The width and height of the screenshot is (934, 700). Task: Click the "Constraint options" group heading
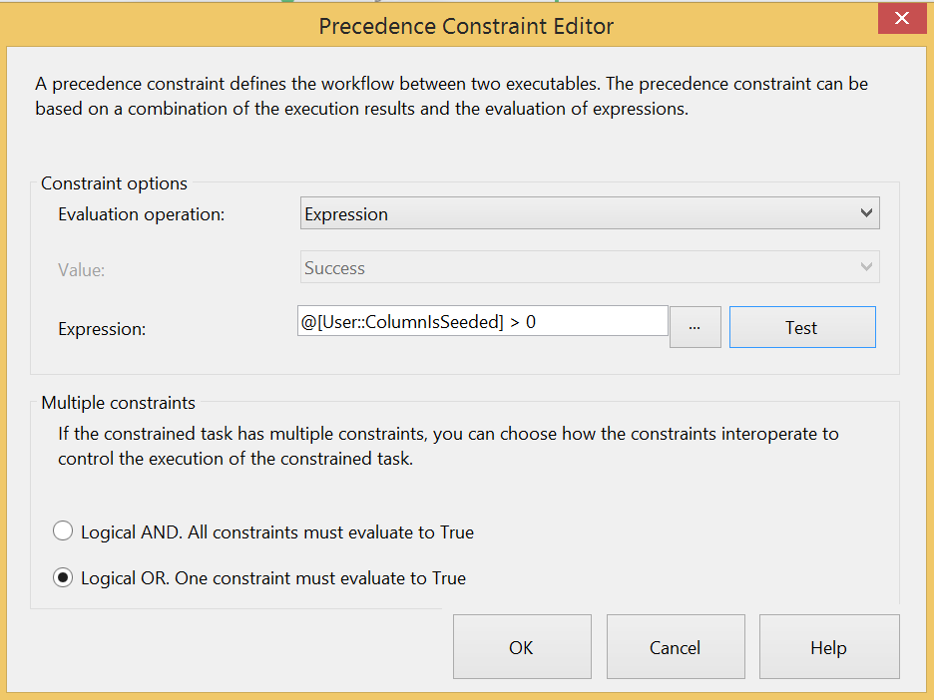click(114, 183)
